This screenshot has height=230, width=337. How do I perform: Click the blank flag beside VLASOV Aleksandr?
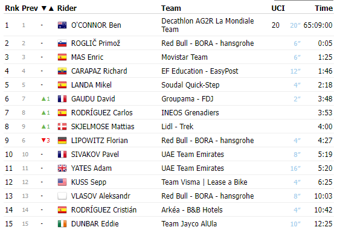[62, 196]
